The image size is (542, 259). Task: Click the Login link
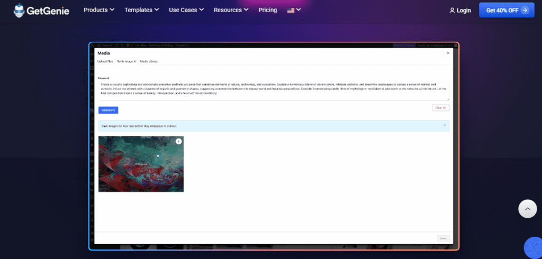pos(460,11)
